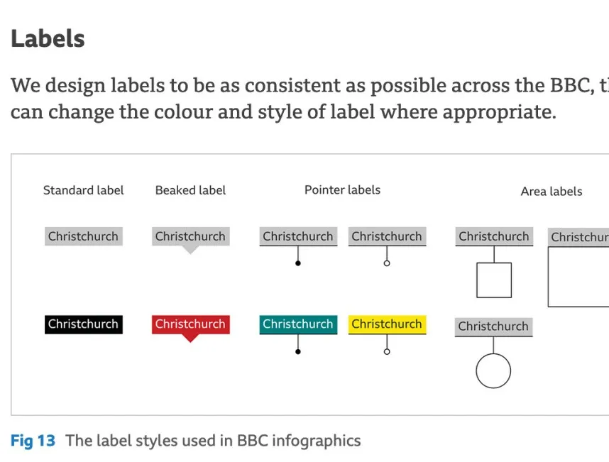Click the Area labels column heading
This screenshot has height=462, width=609.
(x=552, y=192)
